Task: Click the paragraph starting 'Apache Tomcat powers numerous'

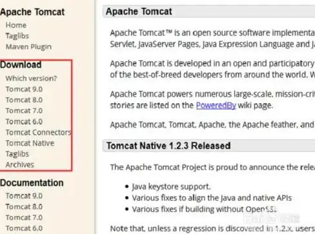Action: 212,100
